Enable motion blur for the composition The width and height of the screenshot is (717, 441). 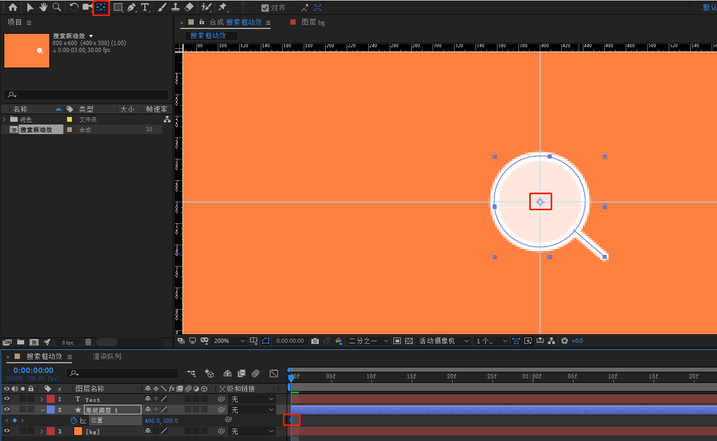click(x=255, y=373)
